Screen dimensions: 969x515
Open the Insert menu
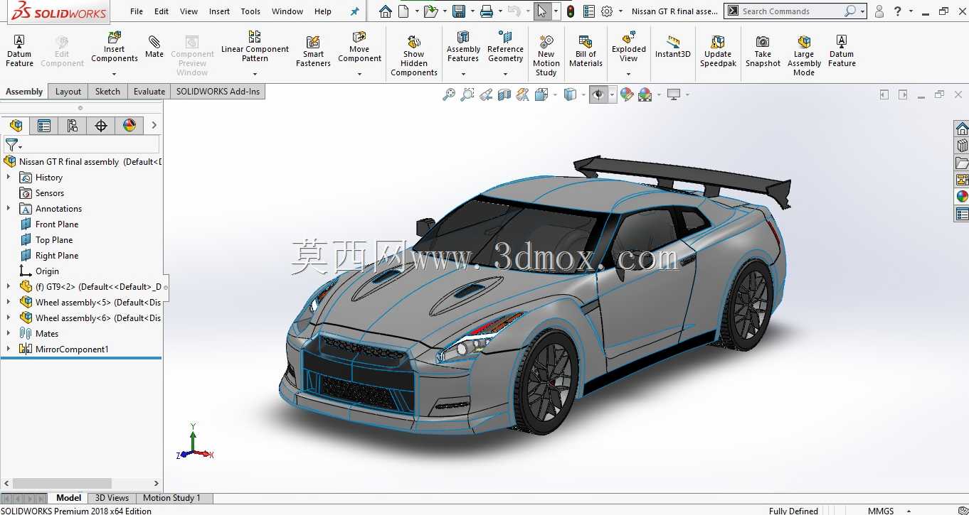219,11
